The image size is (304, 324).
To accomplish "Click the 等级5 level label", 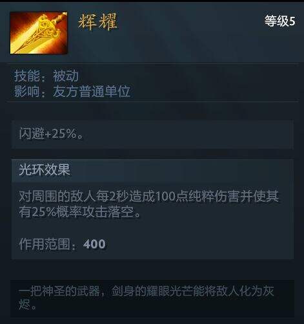I will point(279,21).
